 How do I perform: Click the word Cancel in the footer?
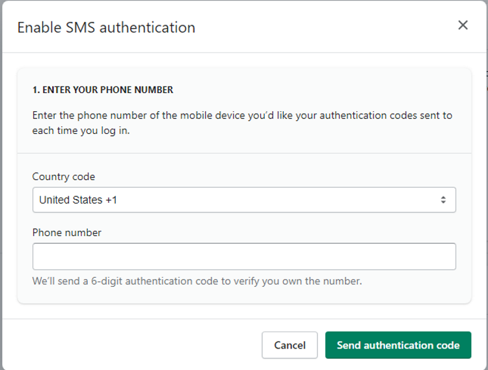(x=290, y=345)
